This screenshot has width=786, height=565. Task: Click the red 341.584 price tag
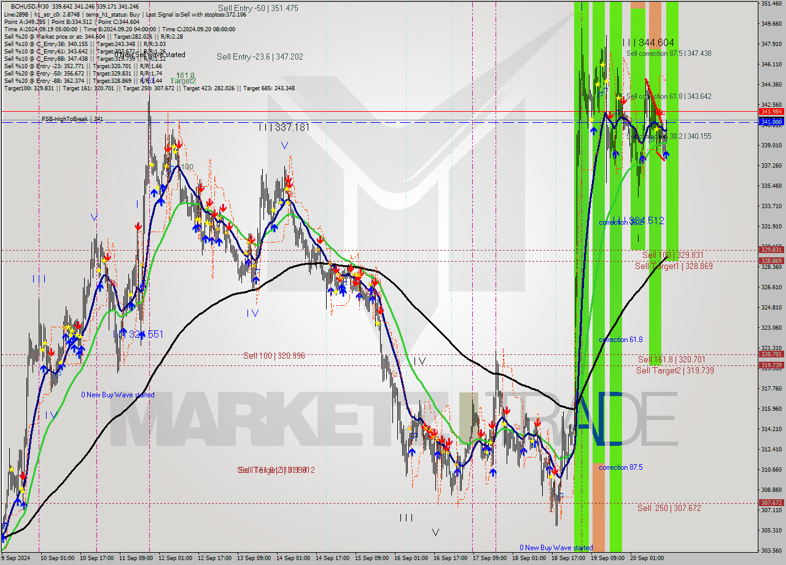click(771, 112)
